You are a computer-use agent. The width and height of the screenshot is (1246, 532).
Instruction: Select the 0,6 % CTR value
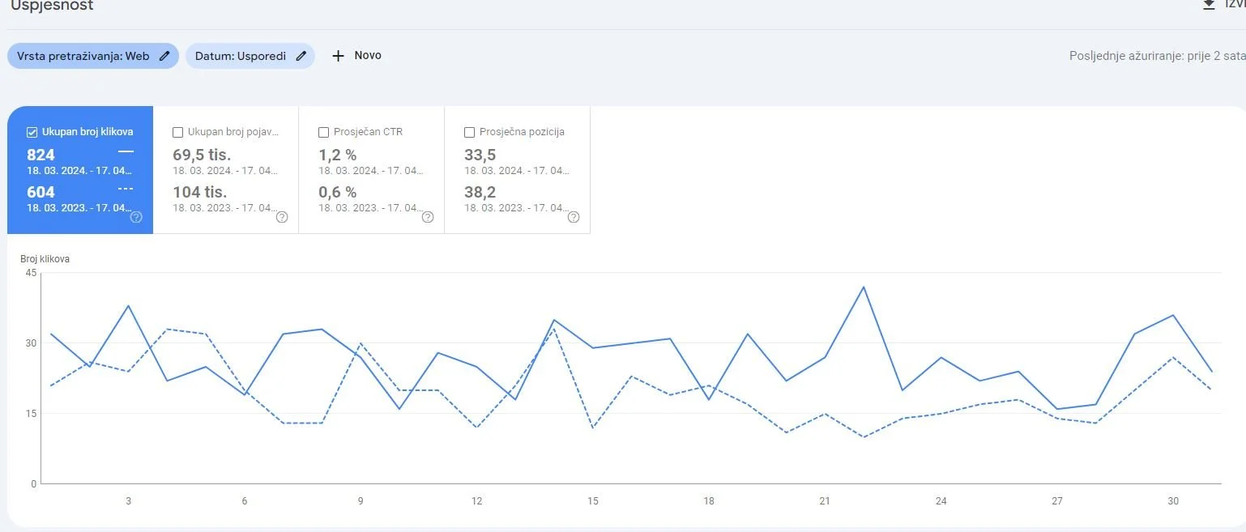(x=337, y=192)
